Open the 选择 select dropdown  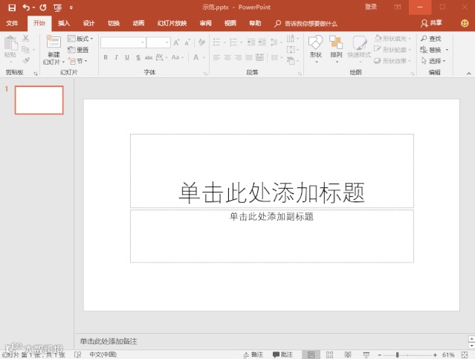(x=433, y=61)
